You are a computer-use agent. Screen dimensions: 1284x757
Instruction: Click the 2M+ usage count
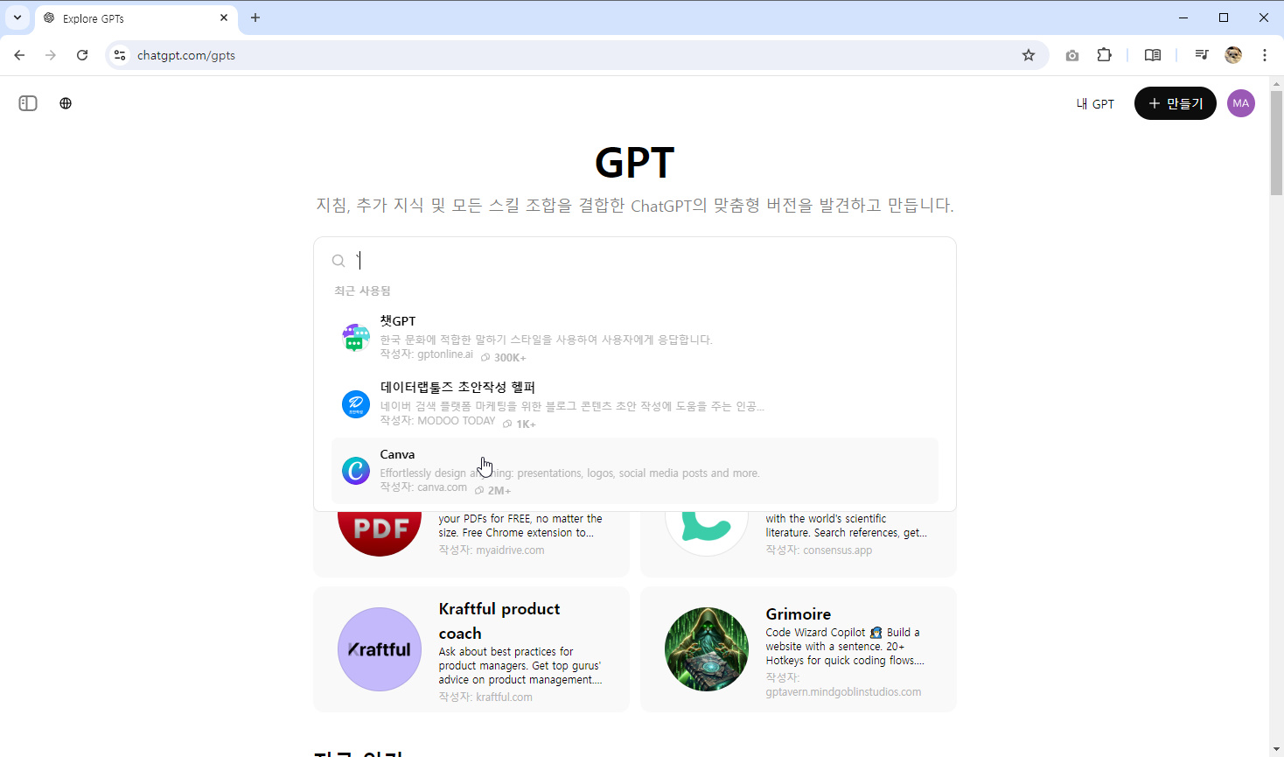pos(499,490)
